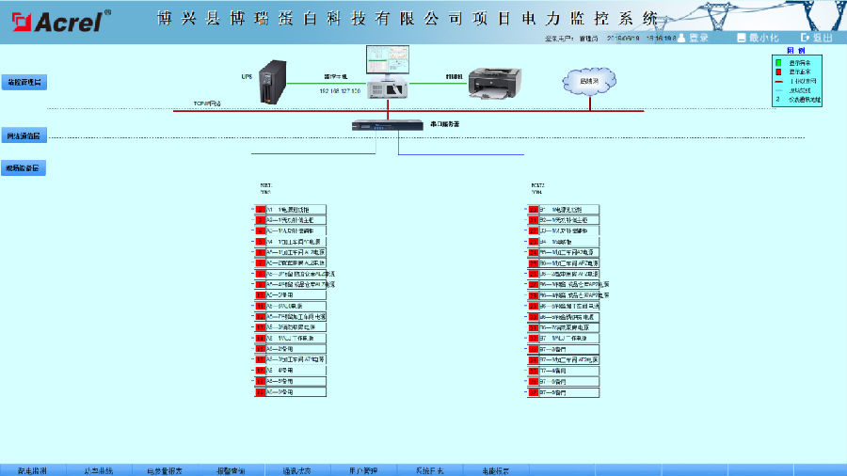
Task: Click red status indicator number 13
Action: [x=261, y=327]
